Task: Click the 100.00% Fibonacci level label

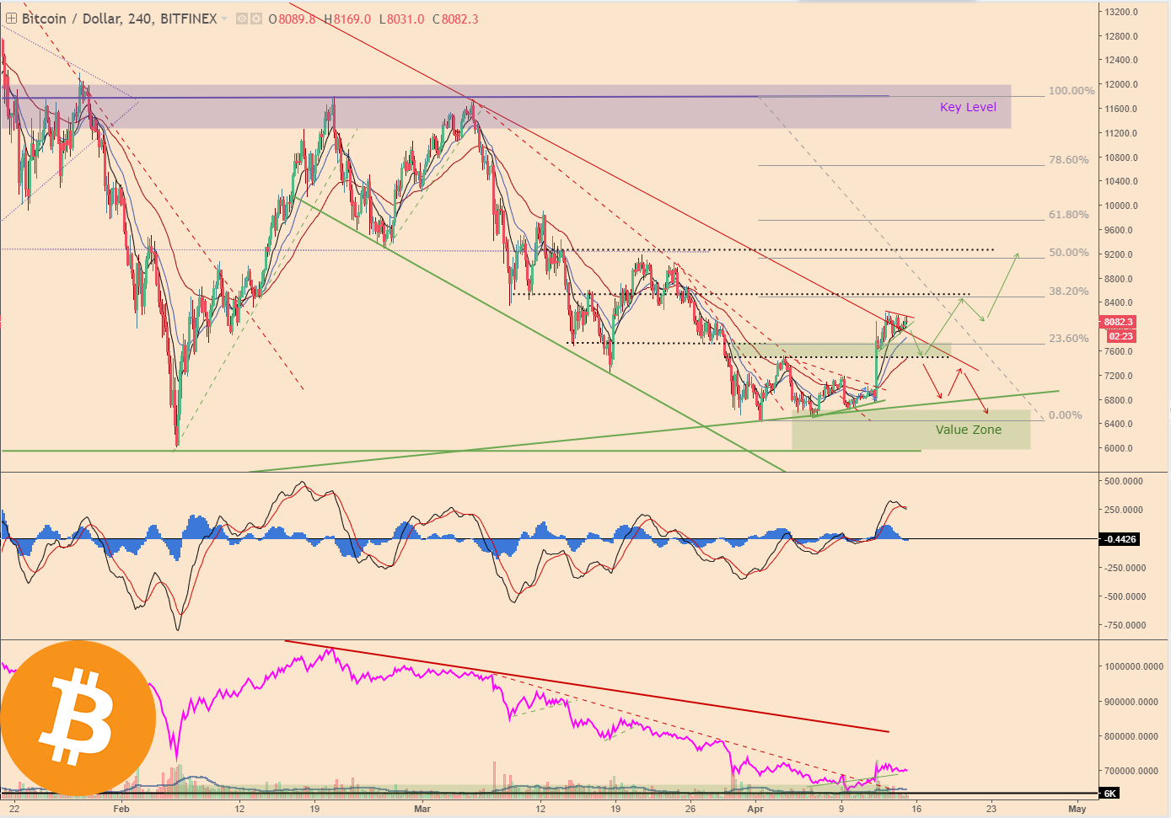Action: pyautogui.click(x=1072, y=90)
